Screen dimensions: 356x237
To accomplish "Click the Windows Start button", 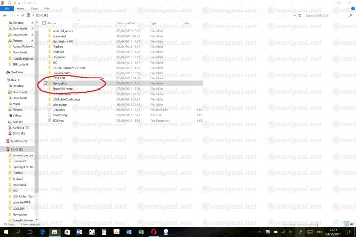I will (x=5, y=232).
